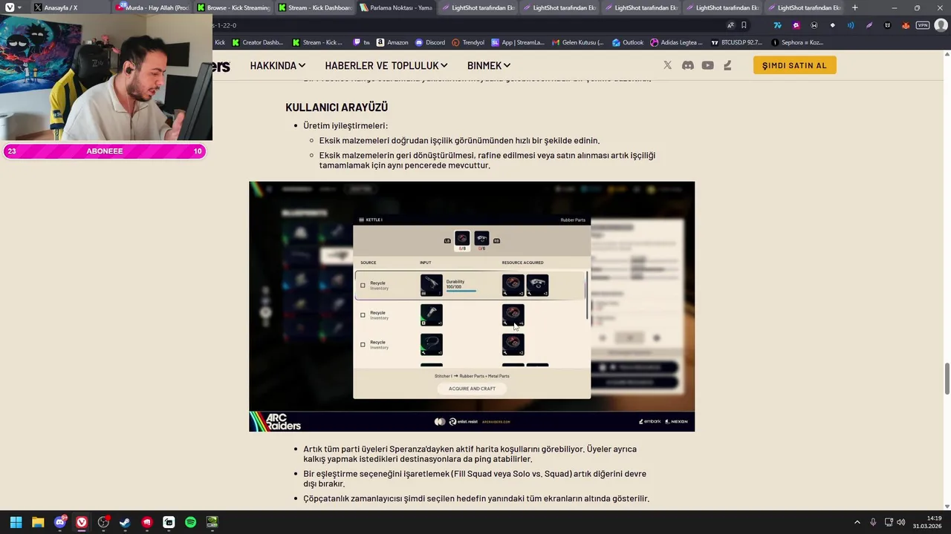Click the volume icon in system tray
Image resolution: width=951 pixels, height=534 pixels.
point(901,522)
